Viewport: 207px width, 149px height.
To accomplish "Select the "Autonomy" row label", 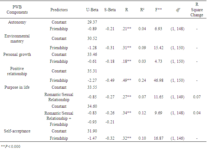I will pyautogui.click(x=17, y=22).
